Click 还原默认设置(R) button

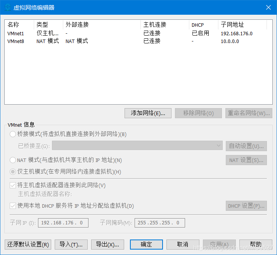tap(28, 245)
